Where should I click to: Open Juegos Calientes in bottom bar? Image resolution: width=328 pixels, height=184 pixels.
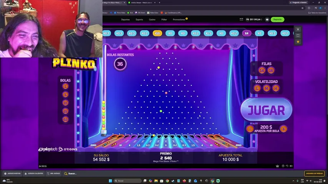[34, 174]
